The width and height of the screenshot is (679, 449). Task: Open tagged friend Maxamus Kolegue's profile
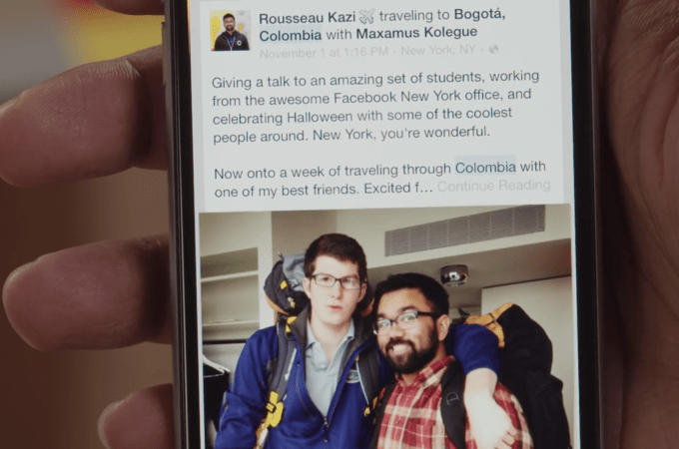(416, 32)
